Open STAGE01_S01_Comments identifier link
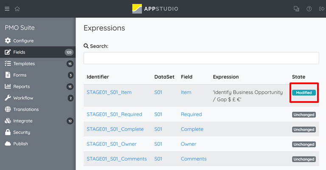Viewport: 326px width, 170px height. tap(117, 159)
